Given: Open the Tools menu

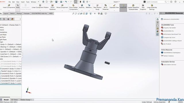Looking at the screenshot, I should 28,2.
